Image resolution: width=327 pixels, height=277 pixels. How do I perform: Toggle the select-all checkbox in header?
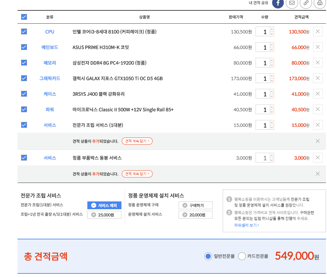[24, 17]
